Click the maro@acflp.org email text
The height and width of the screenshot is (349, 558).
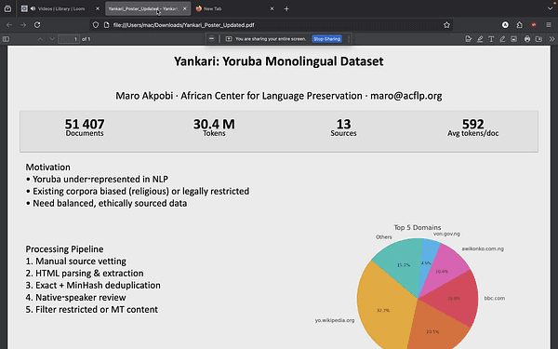click(406, 96)
